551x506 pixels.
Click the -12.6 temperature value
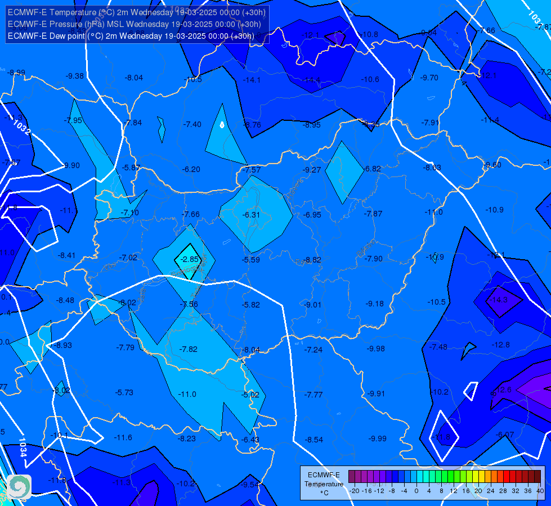pyautogui.click(x=503, y=390)
